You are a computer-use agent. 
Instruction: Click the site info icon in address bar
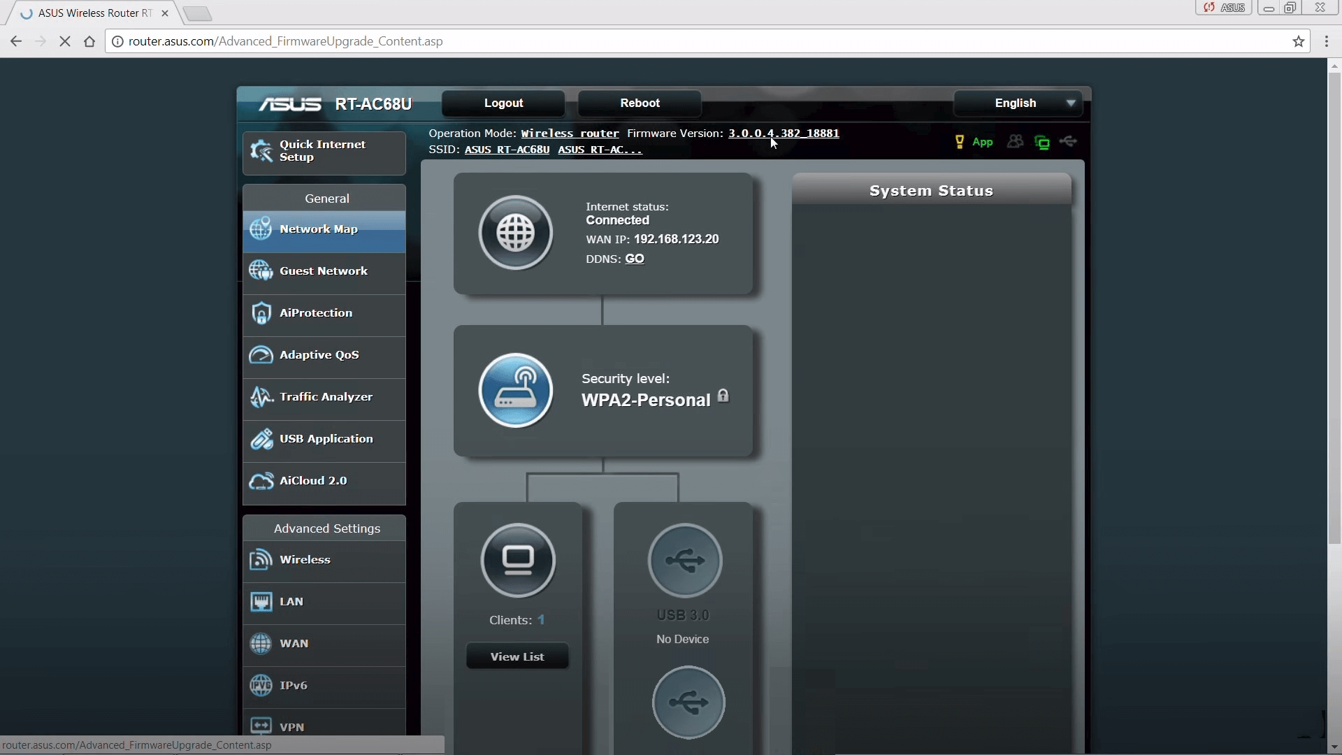tap(117, 41)
